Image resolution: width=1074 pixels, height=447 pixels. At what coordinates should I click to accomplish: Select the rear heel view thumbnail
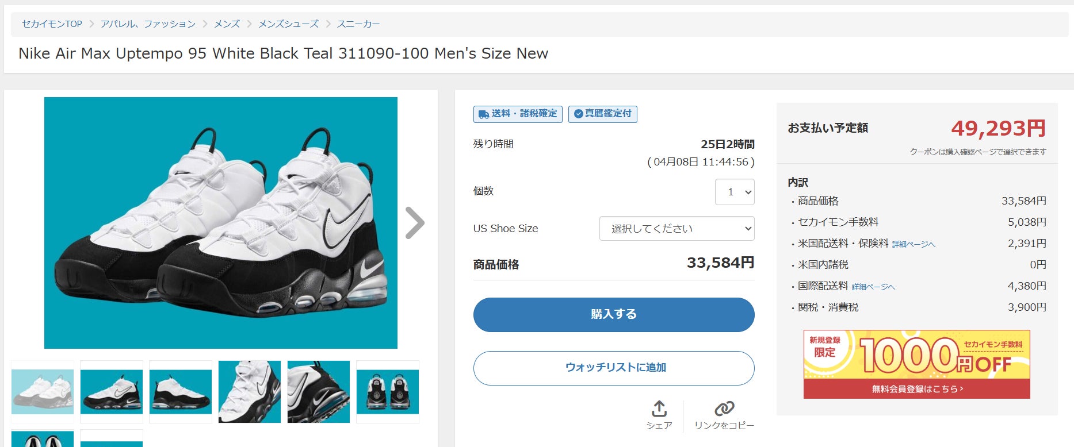pyautogui.click(x=388, y=392)
